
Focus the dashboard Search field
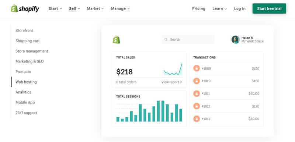(188, 40)
